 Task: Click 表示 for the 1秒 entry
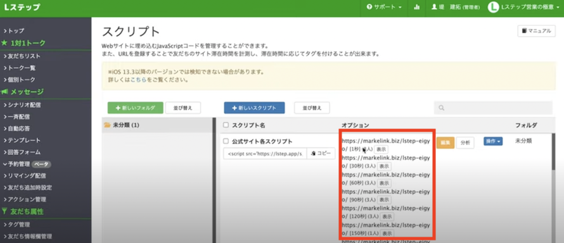(381, 149)
